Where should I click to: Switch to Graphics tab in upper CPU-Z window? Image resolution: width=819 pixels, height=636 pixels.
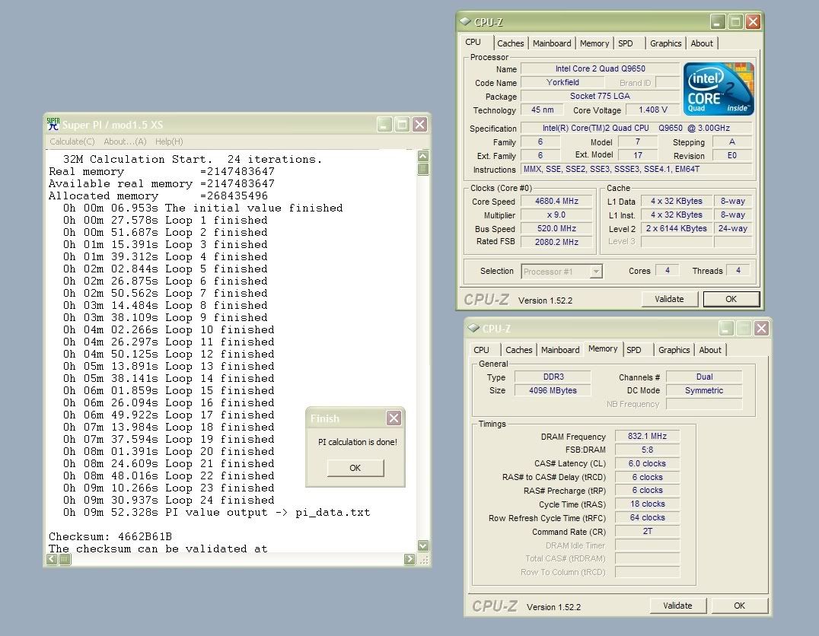click(665, 43)
